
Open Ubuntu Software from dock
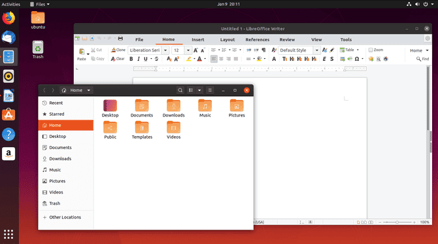click(8, 115)
